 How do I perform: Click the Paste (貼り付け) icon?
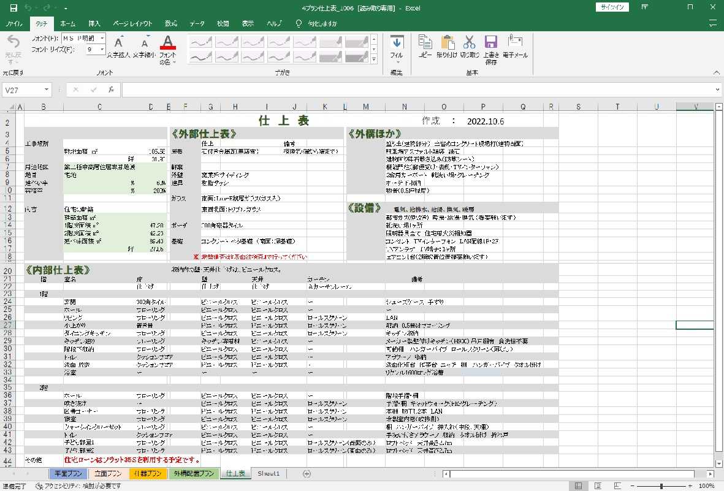[448, 42]
